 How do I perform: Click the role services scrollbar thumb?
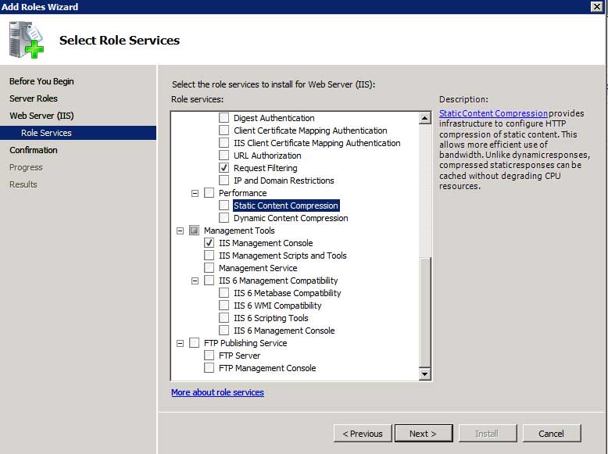[x=425, y=312]
